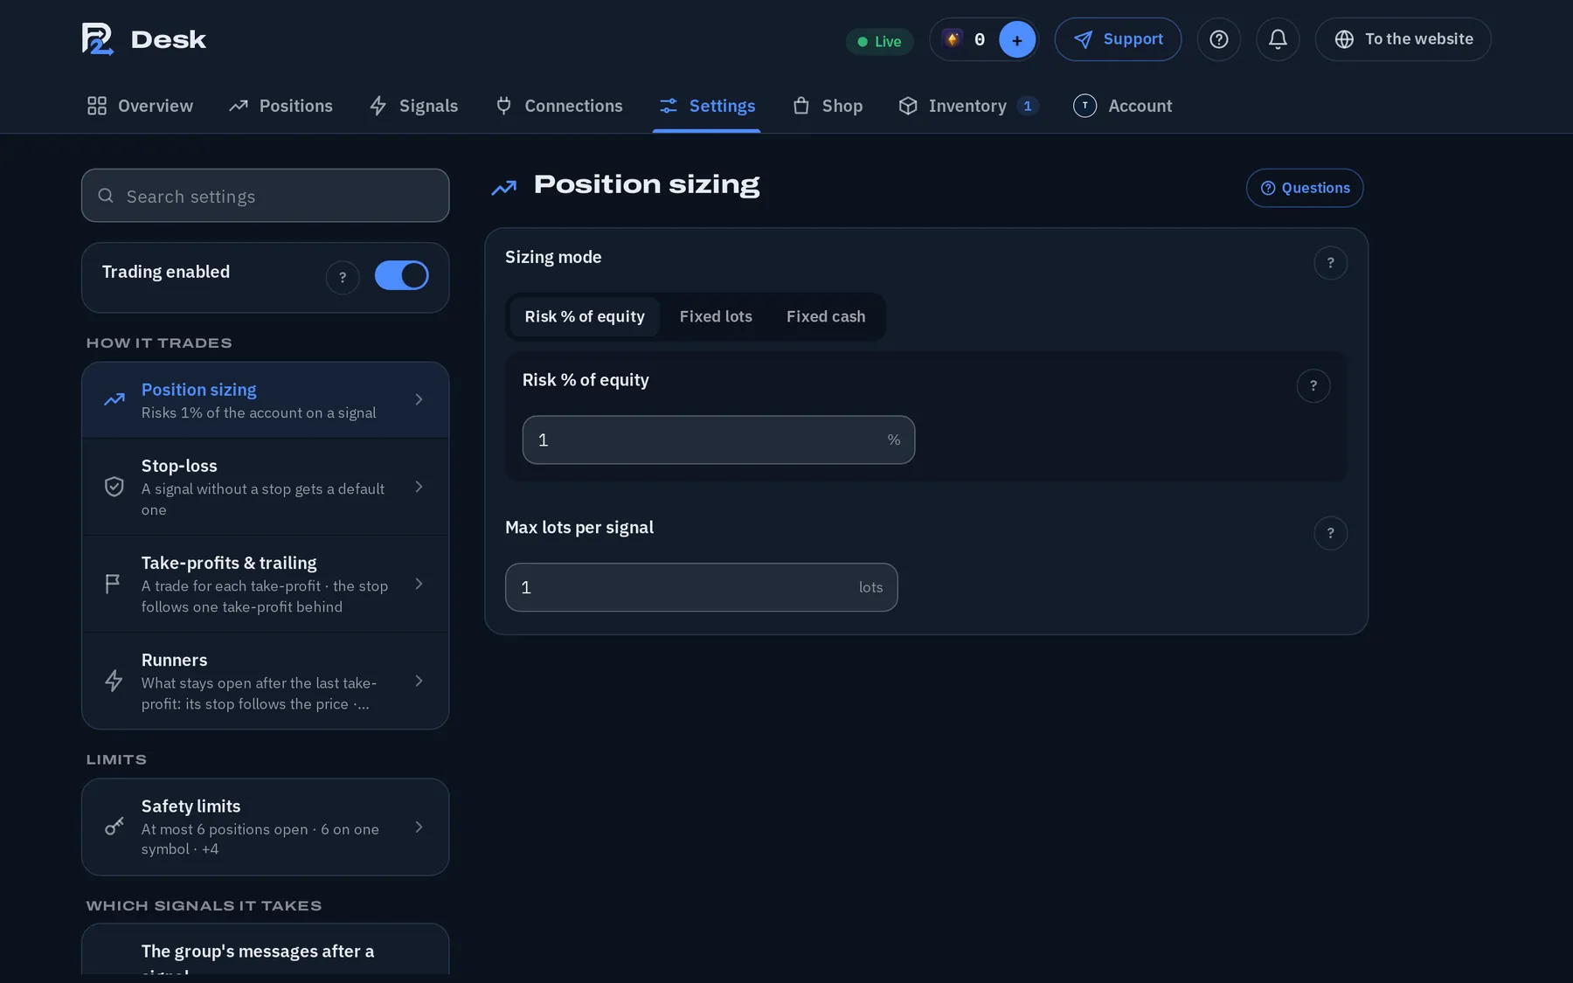Edit the Risk % of equity value
The width and height of the screenshot is (1573, 983).
[x=718, y=440]
